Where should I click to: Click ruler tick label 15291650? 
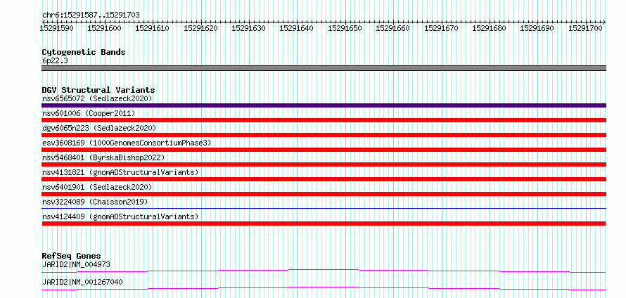[345, 28]
